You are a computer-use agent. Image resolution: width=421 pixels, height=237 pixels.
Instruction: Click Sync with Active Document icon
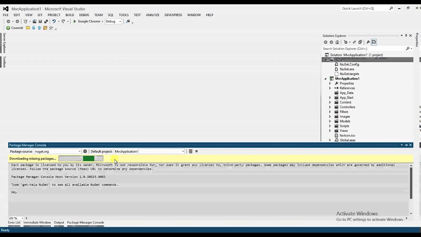tap(354, 42)
